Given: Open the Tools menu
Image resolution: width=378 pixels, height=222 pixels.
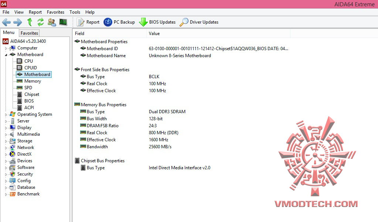Looking at the screenshot, I should pyautogui.click(x=75, y=12).
